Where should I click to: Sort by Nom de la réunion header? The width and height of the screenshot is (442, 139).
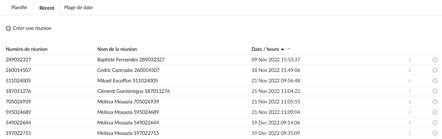coord(117,49)
